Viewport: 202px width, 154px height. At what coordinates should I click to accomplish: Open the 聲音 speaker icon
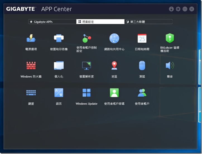tap(170, 66)
